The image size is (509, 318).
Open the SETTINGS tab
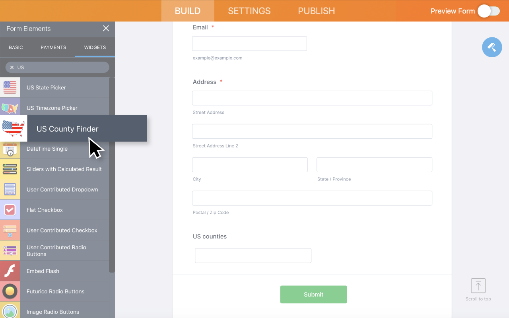[x=249, y=11]
